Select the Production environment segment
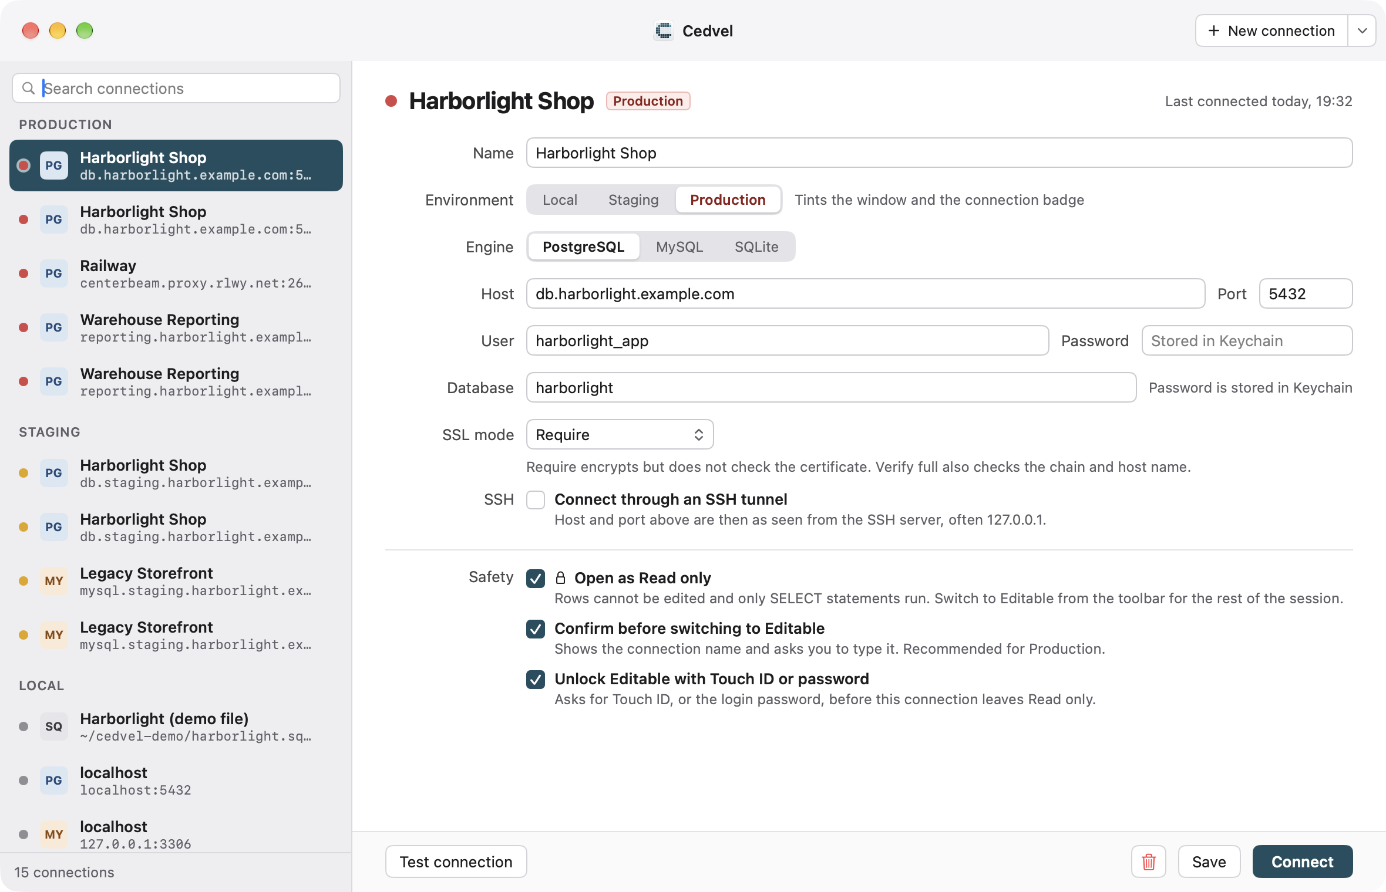 [728, 200]
